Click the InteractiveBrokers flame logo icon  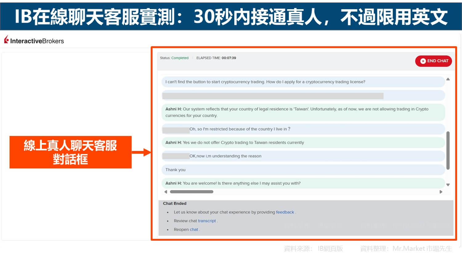tap(6, 40)
